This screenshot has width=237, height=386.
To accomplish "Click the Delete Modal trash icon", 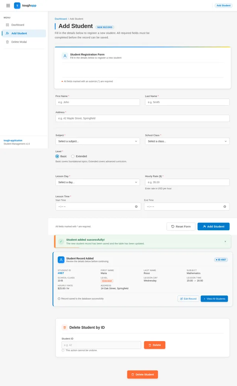I will coord(7,42).
